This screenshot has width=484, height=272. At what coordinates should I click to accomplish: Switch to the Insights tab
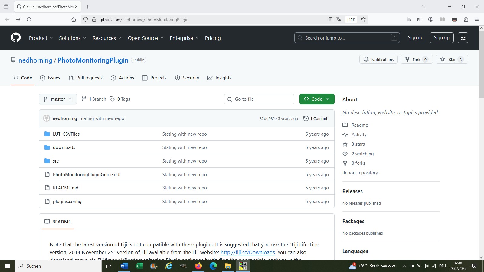click(219, 78)
